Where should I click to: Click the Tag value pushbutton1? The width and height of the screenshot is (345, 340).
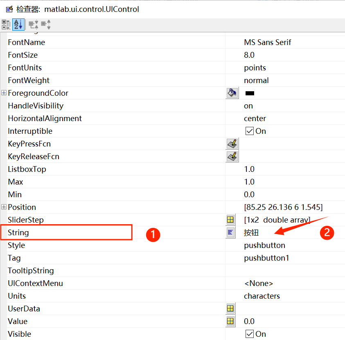coord(266,258)
